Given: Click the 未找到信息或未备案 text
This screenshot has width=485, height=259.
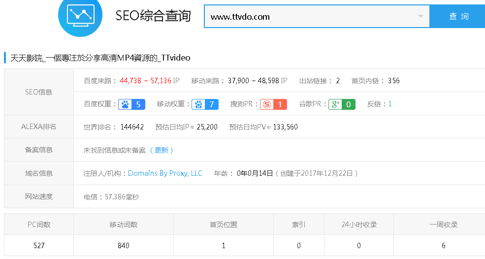Looking at the screenshot, I should point(114,150).
